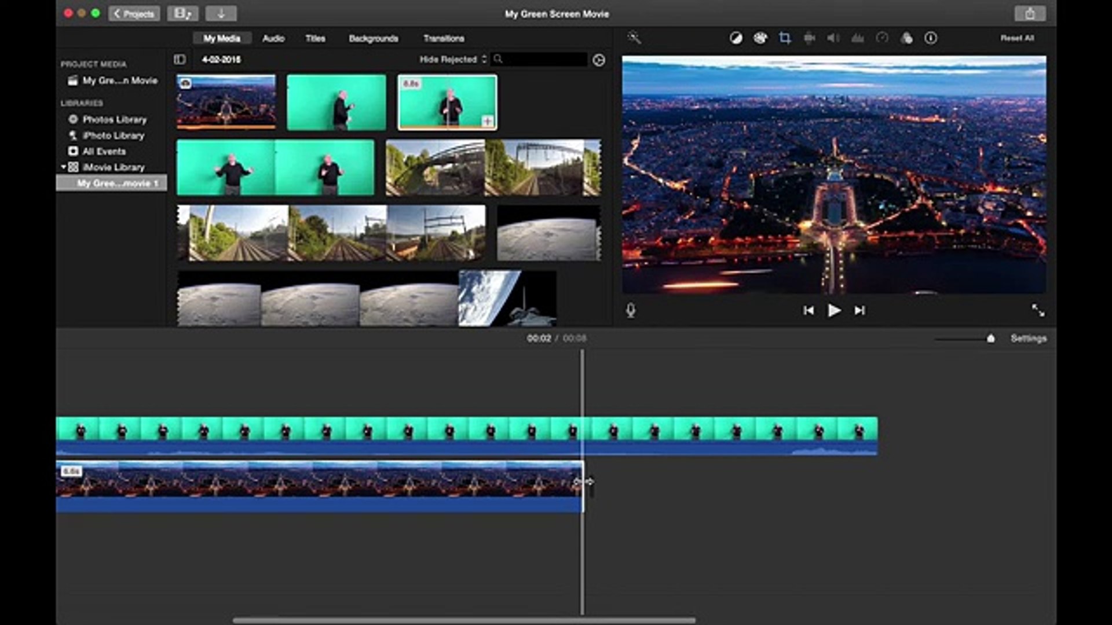Switch to the Transitions tab
The height and width of the screenshot is (625, 1112).
coord(444,39)
